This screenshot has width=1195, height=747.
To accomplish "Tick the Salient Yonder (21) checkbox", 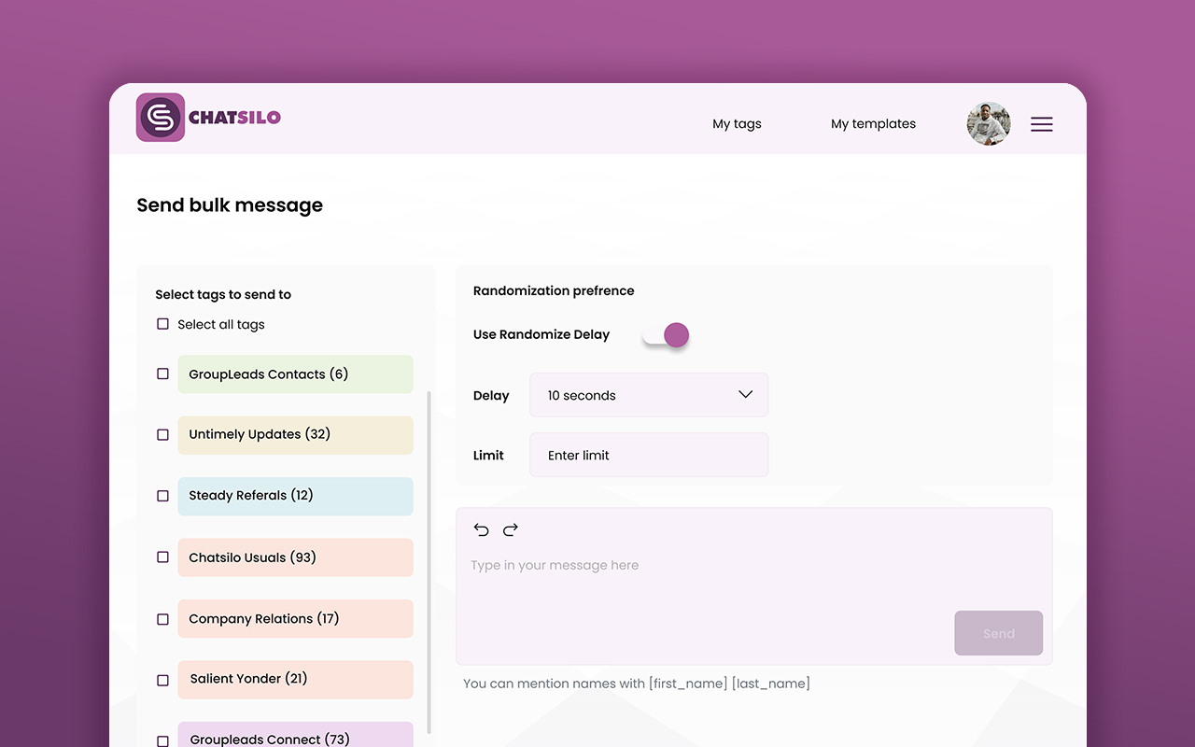I will (162, 680).
